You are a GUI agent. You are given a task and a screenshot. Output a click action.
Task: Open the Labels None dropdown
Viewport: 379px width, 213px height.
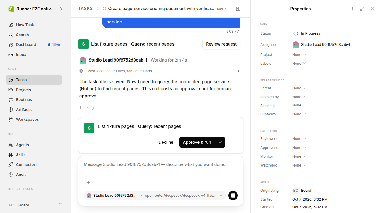tap(299, 64)
